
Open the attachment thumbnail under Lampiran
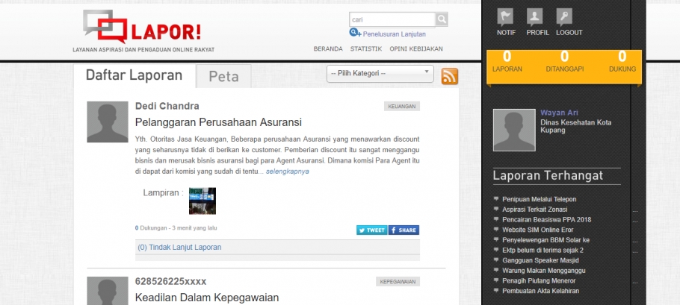(x=202, y=201)
